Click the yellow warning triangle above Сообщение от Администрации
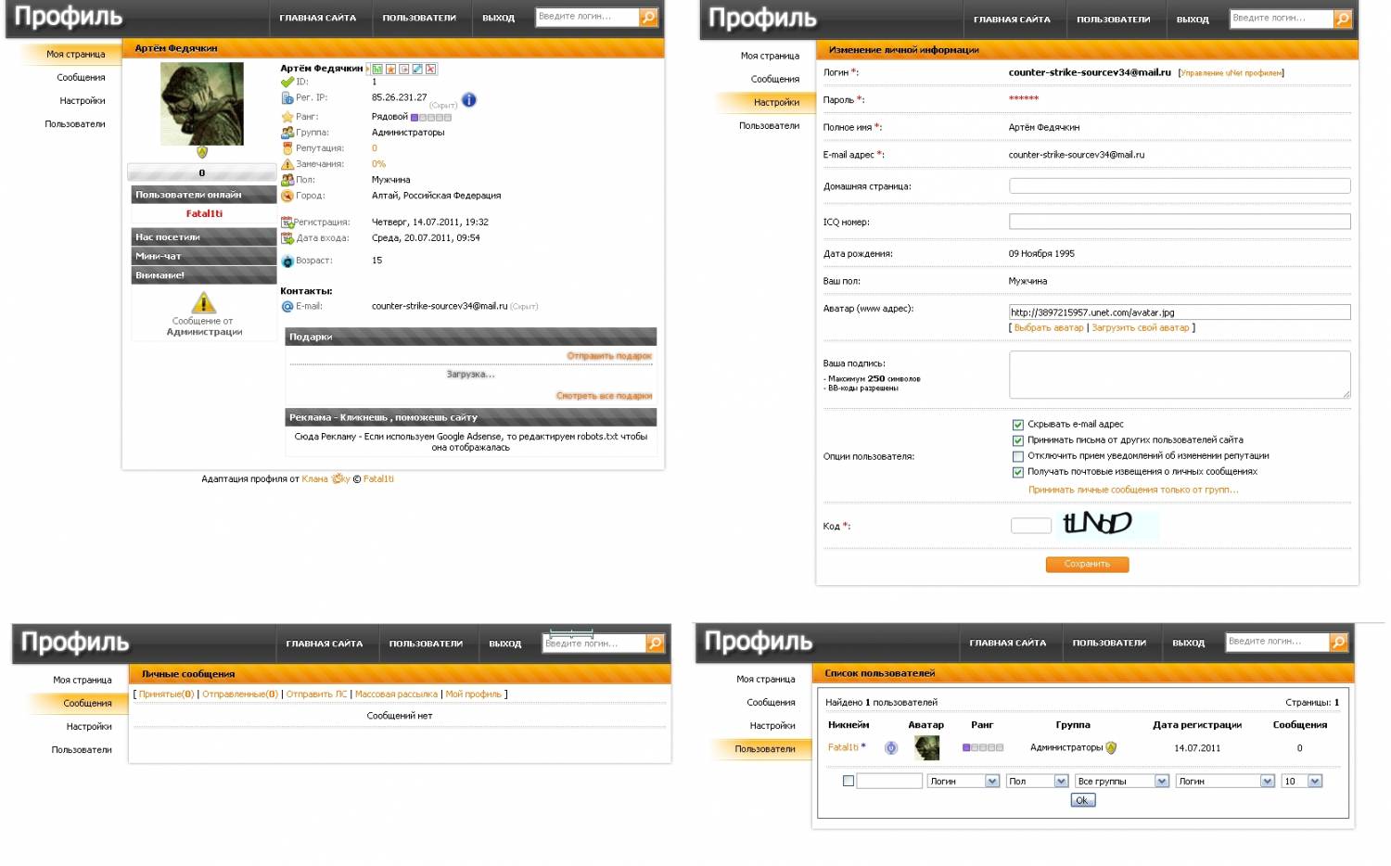Screen dimensions: 1391x866 click(x=203, y=303)
